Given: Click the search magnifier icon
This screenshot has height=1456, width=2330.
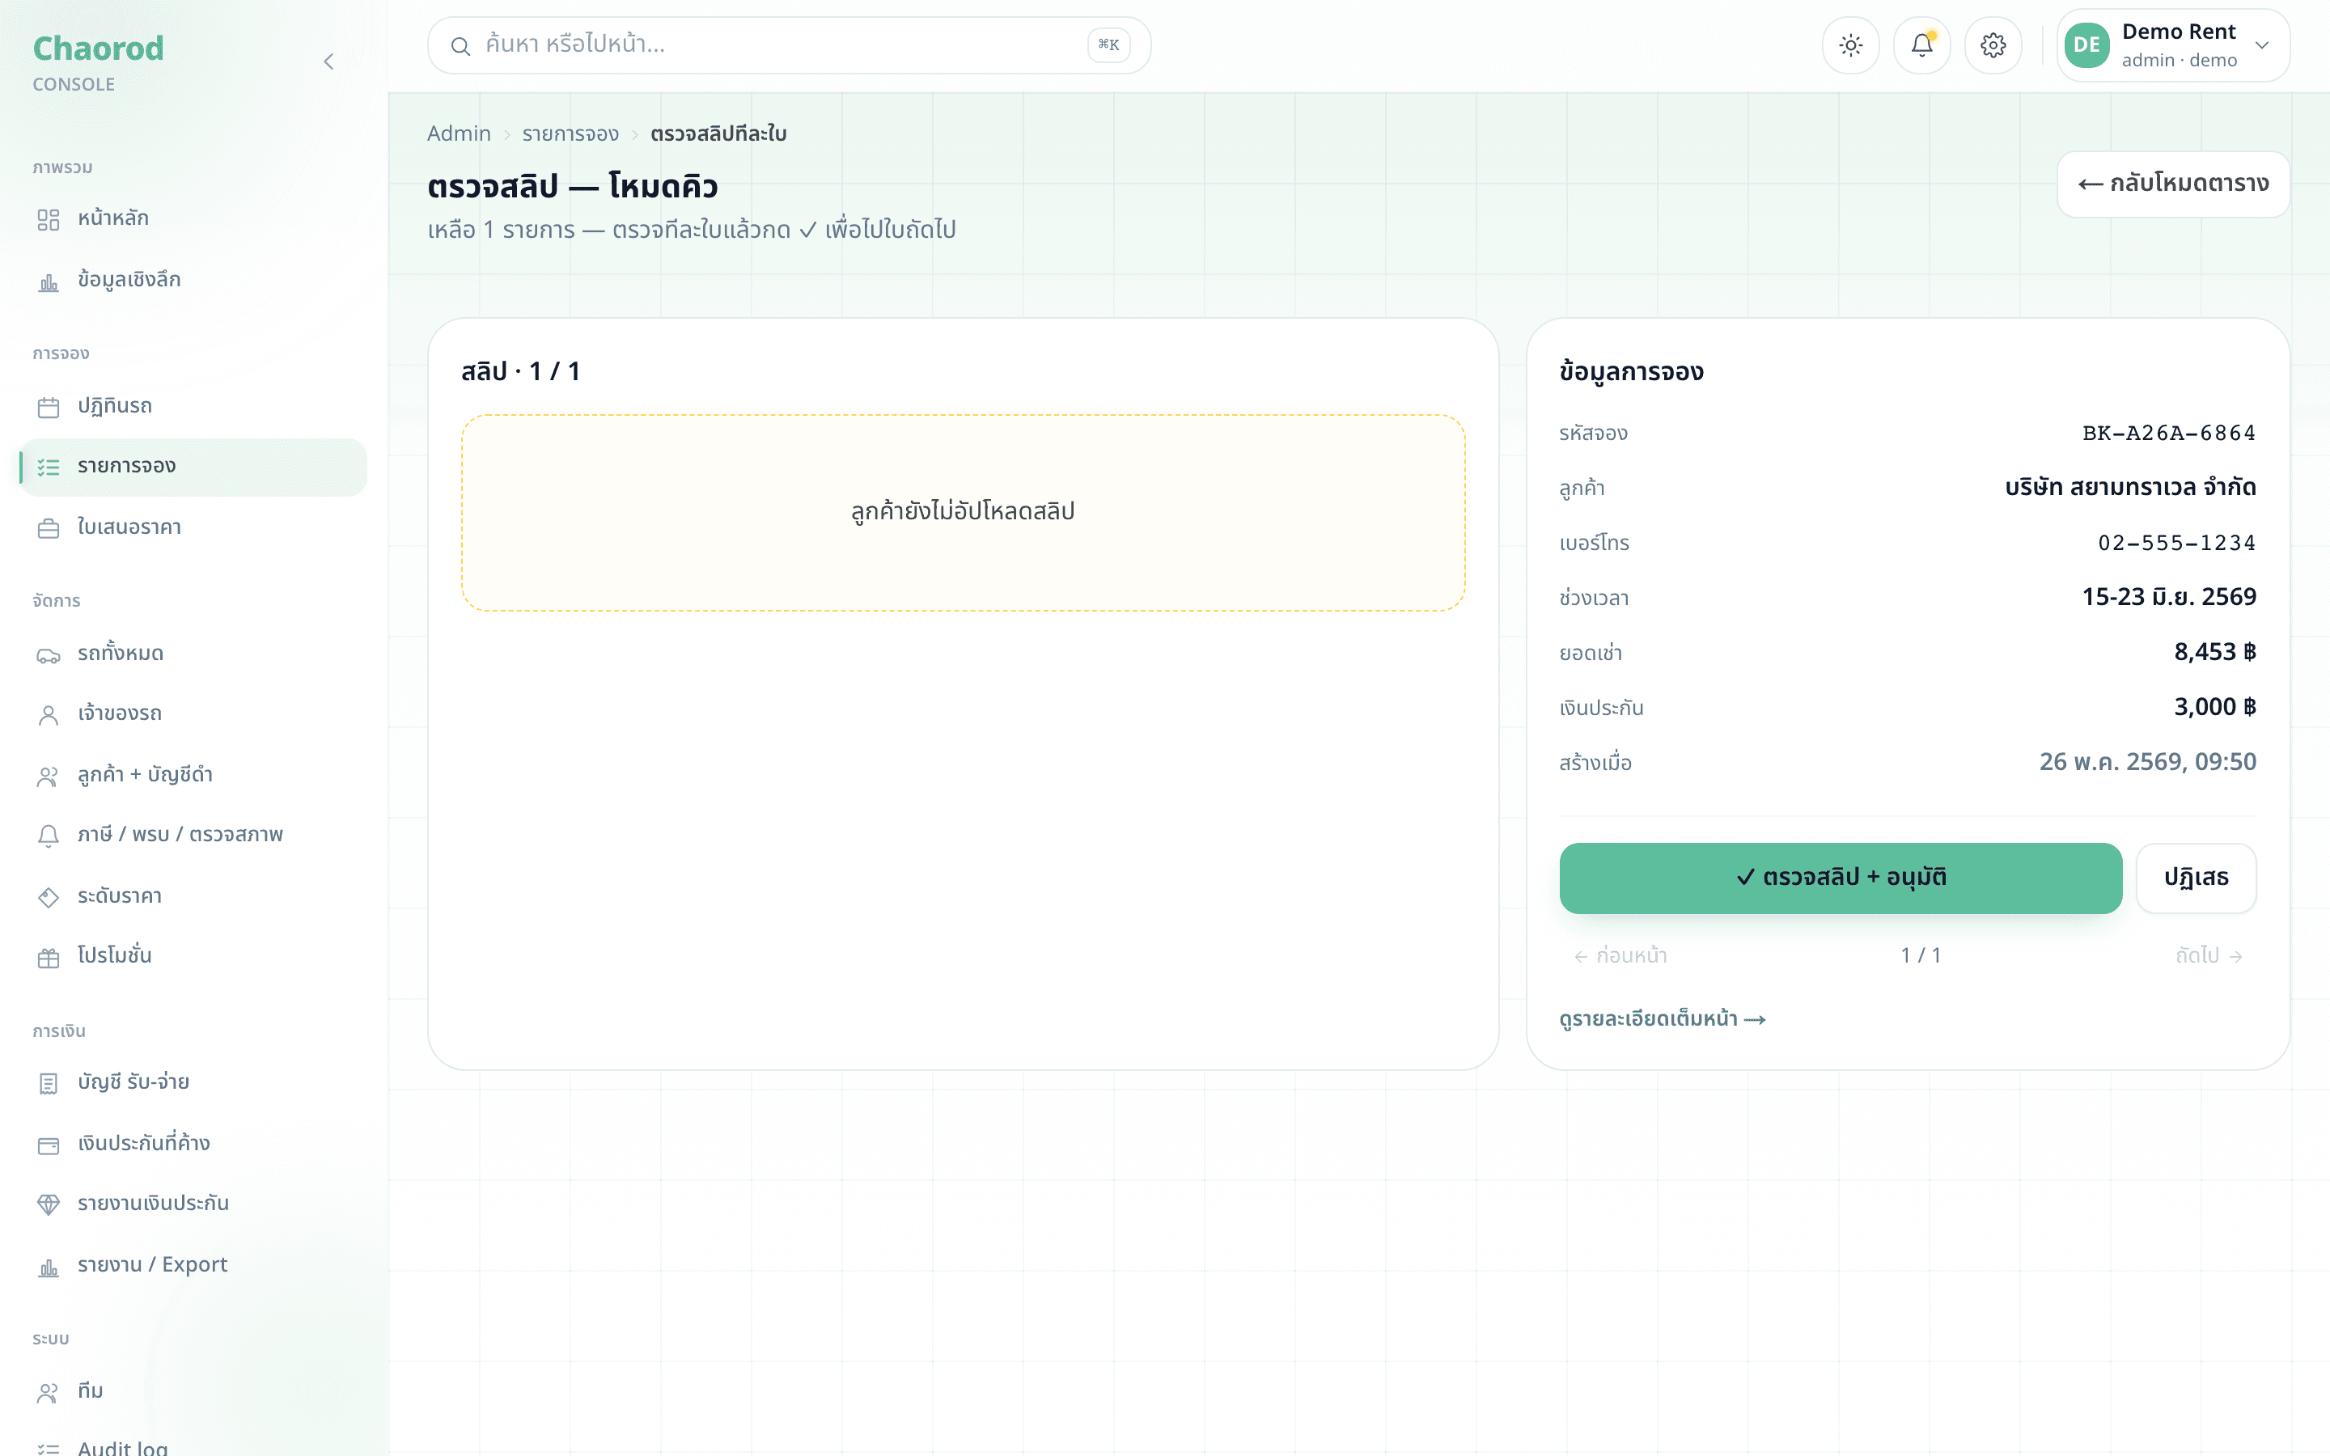Looking at the screenshot, I should pos(460,45).
